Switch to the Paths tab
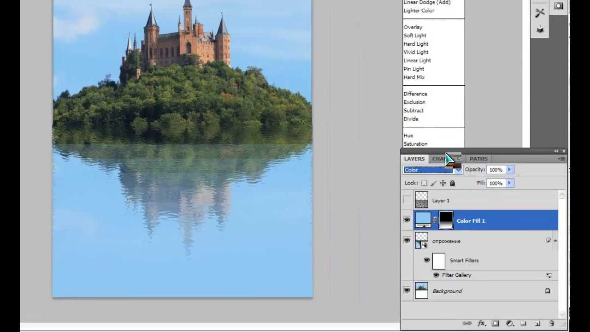 point(478,159)
